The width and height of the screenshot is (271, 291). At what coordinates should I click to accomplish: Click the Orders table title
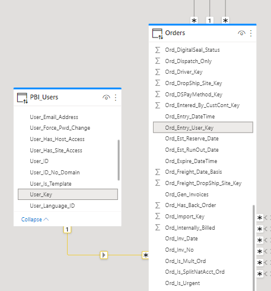[175, 33]
